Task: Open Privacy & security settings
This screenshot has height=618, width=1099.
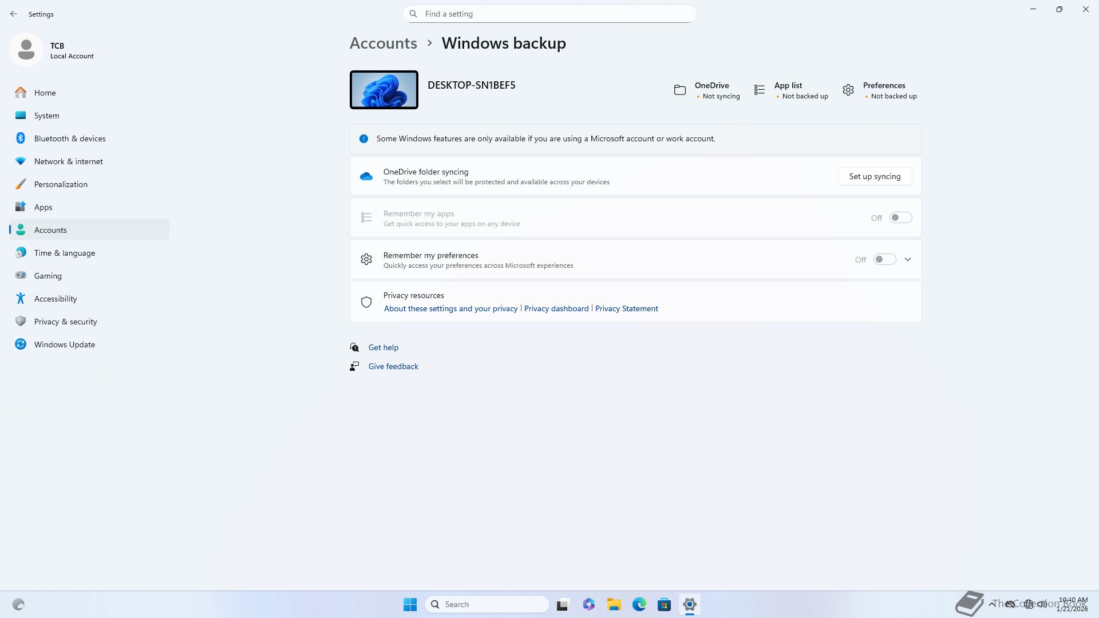Action: 65,322
